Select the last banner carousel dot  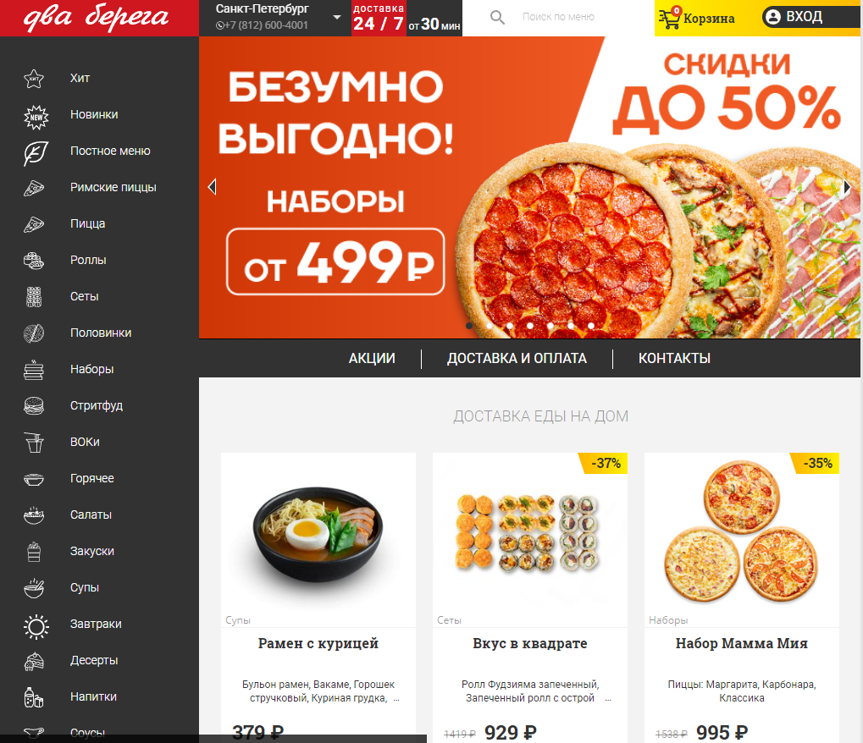click(590, 326)
